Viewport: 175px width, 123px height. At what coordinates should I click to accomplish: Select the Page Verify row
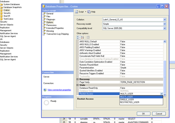coord(121,82)
